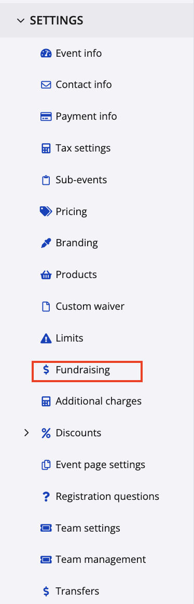Expand the Discounts submenu arrow
194x604 pixels.
click(x=26, y=433)
